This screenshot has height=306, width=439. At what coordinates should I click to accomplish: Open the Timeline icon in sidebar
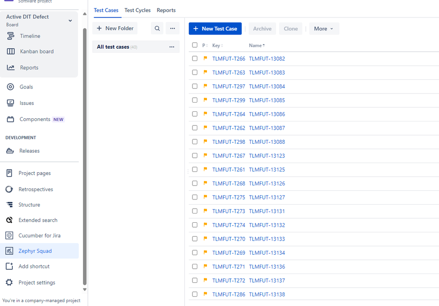coord(11,36)
